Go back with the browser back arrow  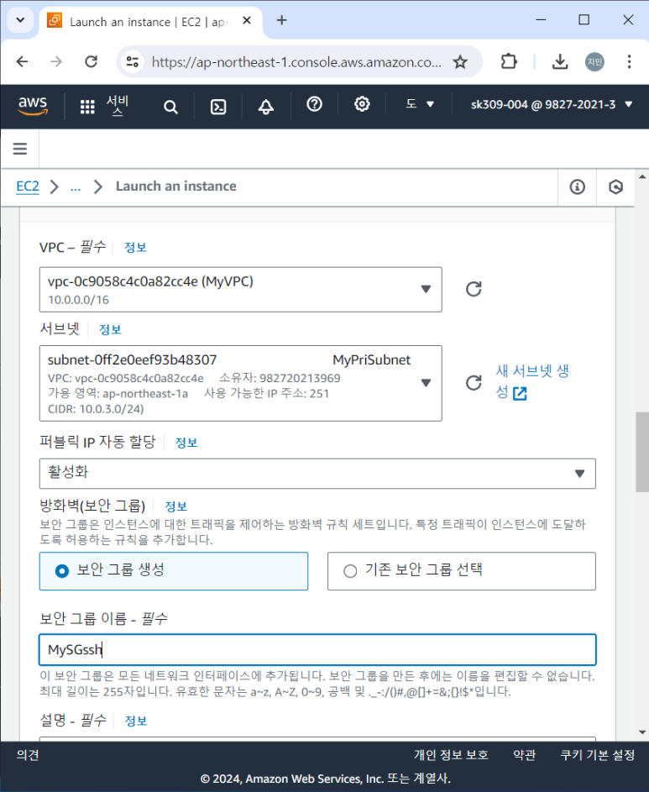coord(22,61)
